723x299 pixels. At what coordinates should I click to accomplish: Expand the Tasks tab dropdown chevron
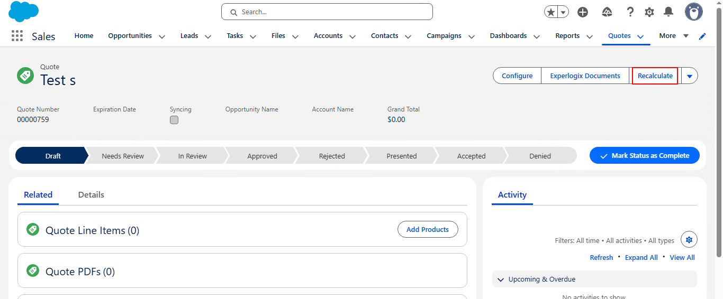click(253, 36)
